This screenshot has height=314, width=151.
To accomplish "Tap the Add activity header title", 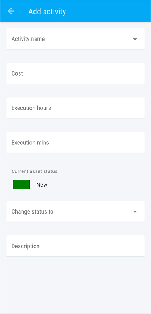I will (x=47, y=12).
